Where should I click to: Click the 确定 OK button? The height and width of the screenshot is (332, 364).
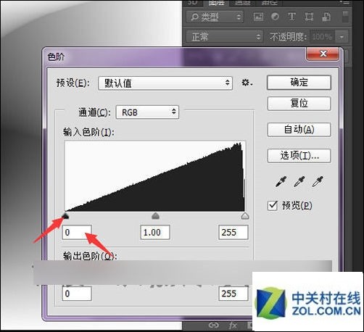[x=299, y=83]
